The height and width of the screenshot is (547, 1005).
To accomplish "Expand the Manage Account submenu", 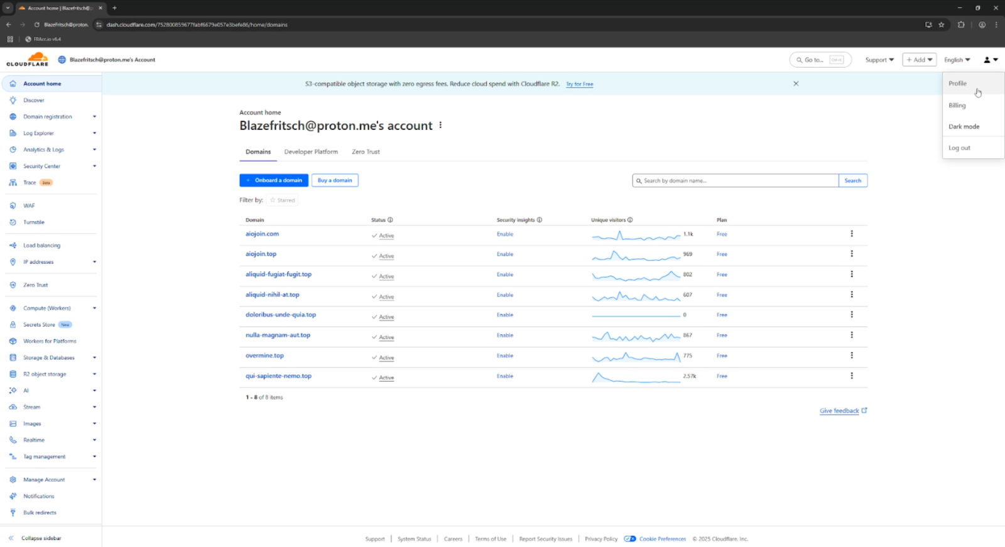I will [94, 480].
